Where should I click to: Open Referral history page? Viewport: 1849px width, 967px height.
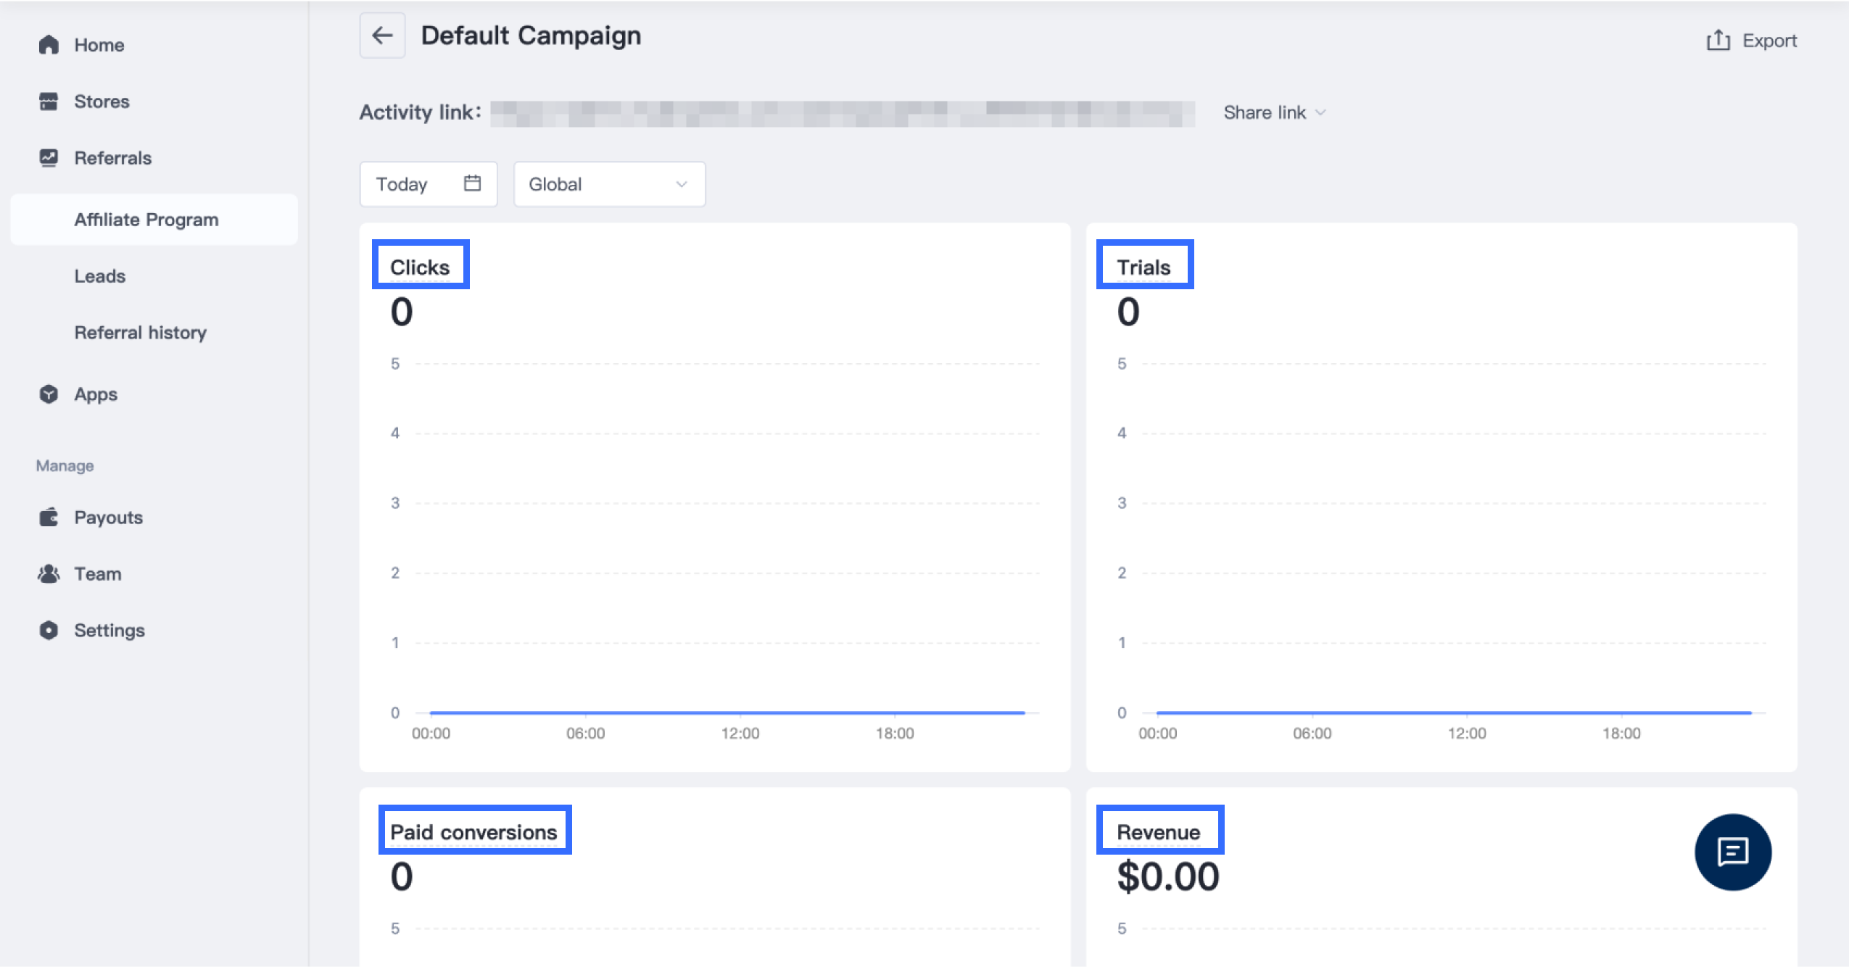tap(141, 333)
